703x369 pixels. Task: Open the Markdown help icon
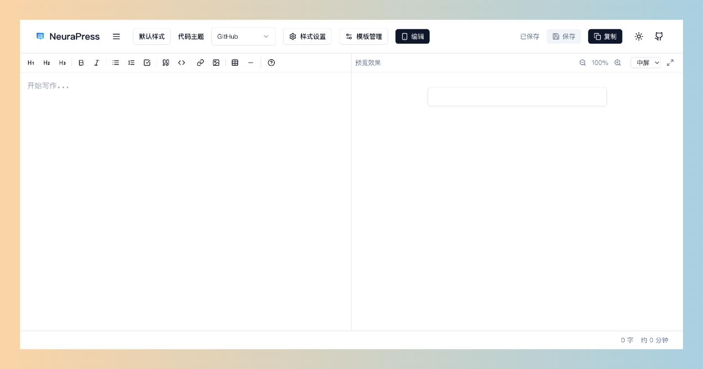point(271,63)
